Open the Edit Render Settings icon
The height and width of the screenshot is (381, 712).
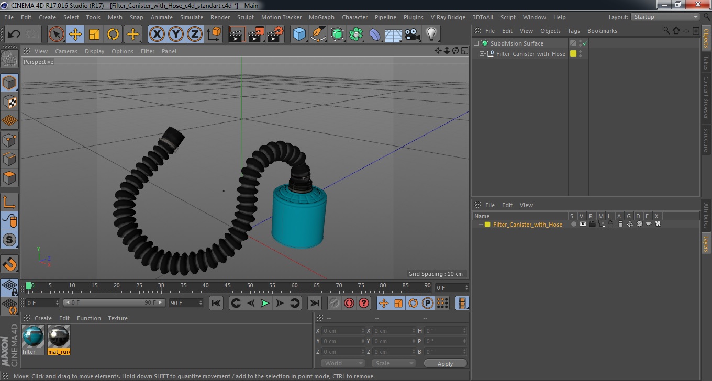(x=275, y=35)
